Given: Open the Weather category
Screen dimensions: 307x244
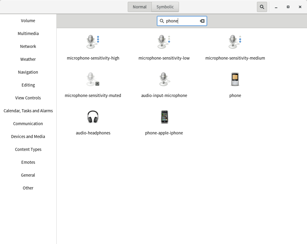Looking at the screenshot, I should point(28,60).
